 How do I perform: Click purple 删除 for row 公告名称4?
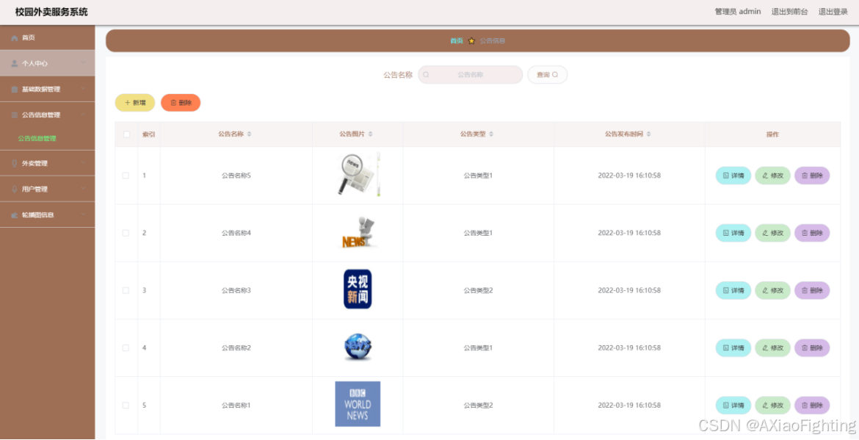click(812, 233)
